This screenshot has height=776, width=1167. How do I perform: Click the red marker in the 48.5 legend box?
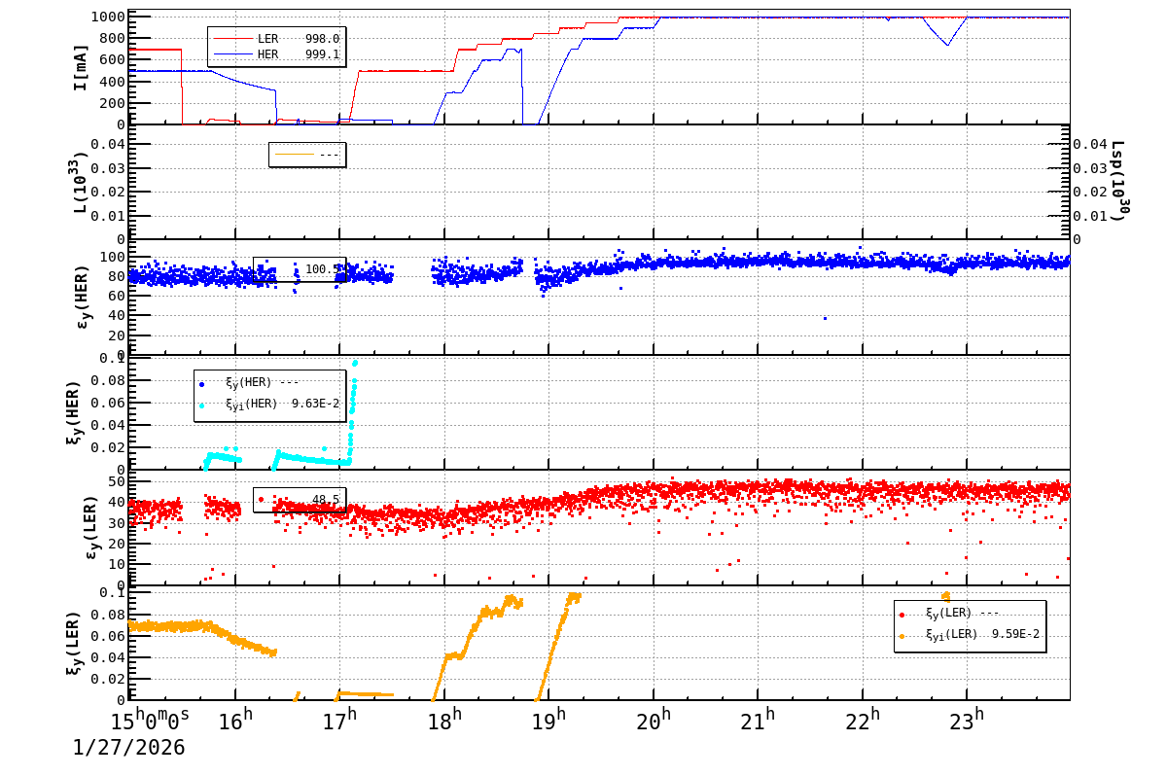pyautogui.click(x=261, y=499)
